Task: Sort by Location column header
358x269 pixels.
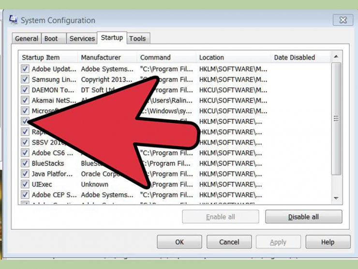Action: tap(233, 57)
